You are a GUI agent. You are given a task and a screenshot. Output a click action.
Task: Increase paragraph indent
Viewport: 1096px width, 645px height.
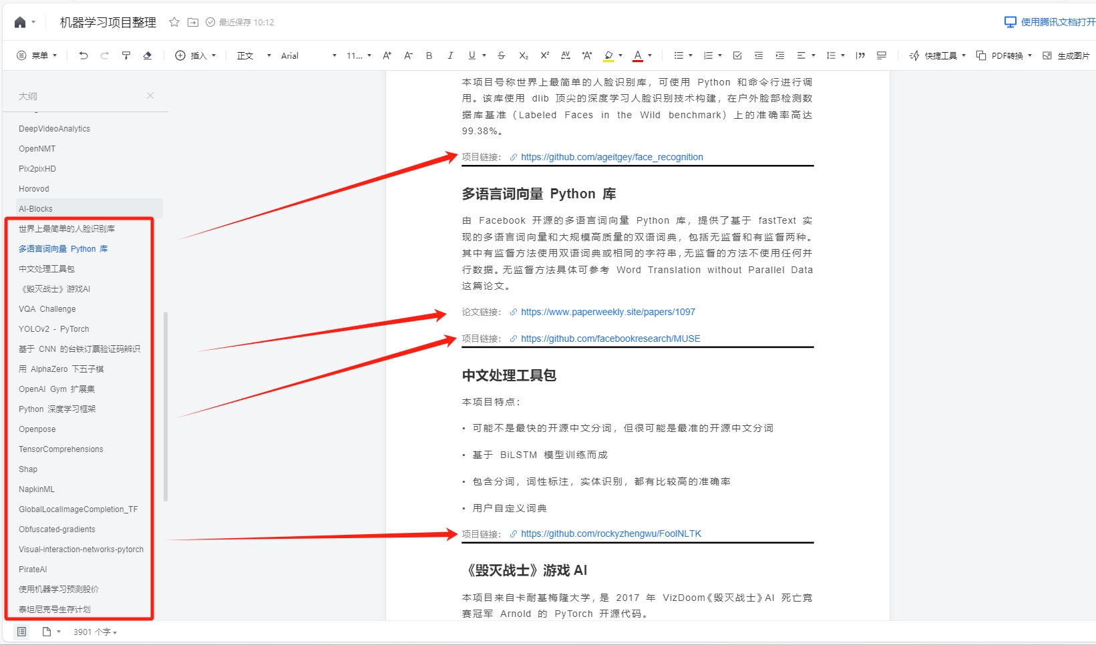(x=780, y=55)
